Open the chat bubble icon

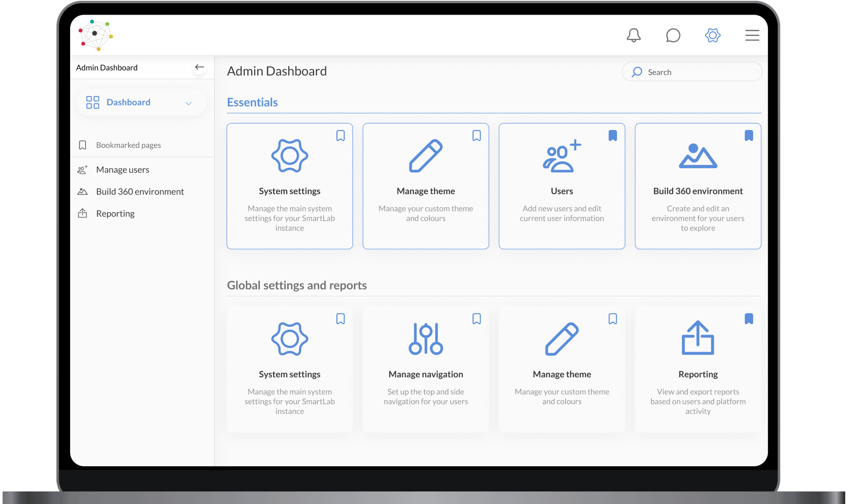[x=673, y=35]
